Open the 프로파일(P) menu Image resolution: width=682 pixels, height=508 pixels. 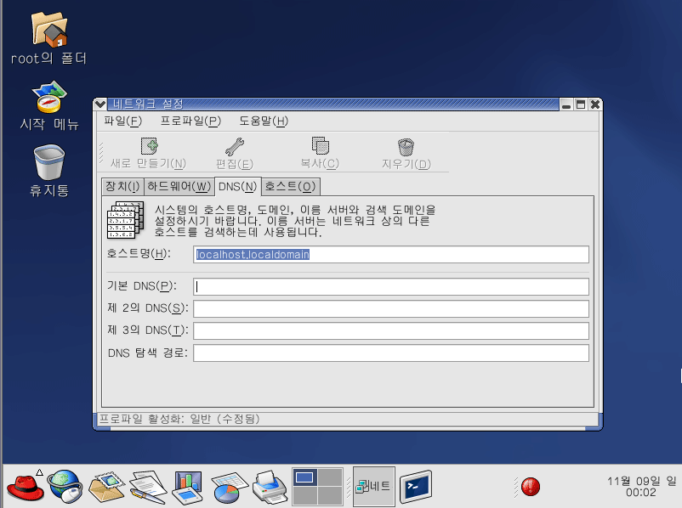click(190, 121)
